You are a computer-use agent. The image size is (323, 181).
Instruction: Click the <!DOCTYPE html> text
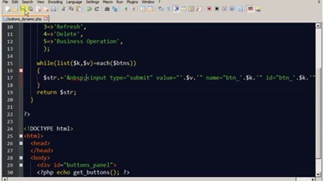[48, 129]
